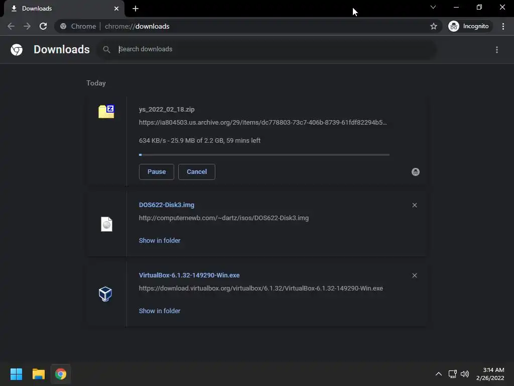Image resolution: width=514 pixels, height=386 pixels.
Task: Click the browser forward arrow
Action: pyautogui.click(x=27, y=26)
